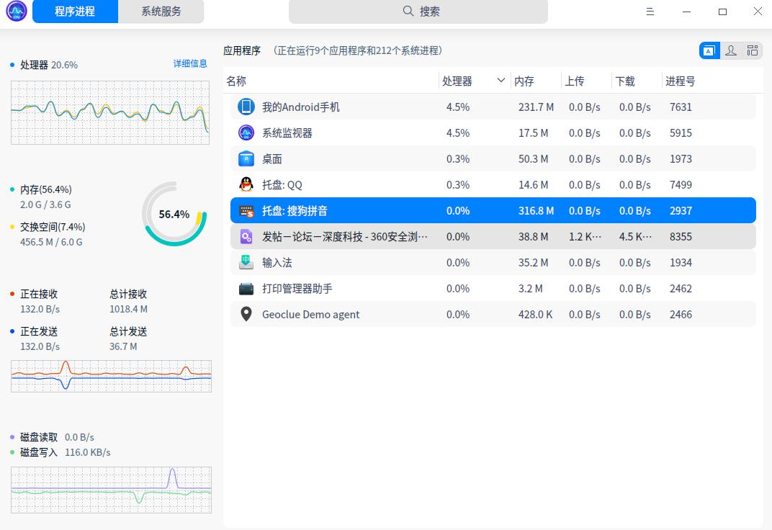Click the Android phone app icon

tap(246, 107)
